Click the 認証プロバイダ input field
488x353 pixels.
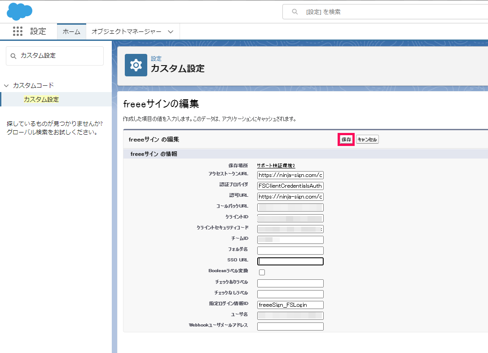(x=290, y=186)
